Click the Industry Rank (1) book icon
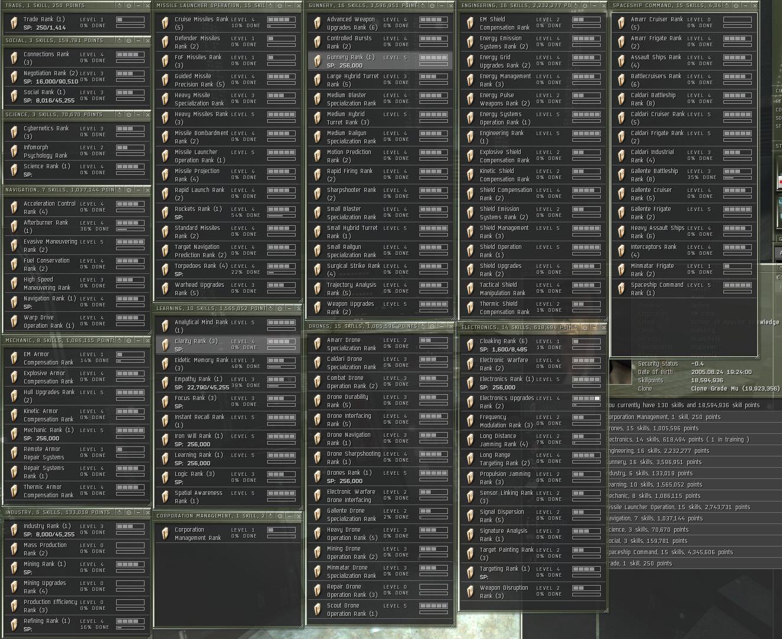782x639 pixels. point(14,530)
